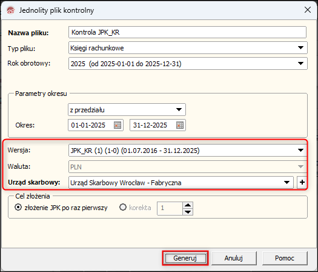The image size is (318, 272).
Task: Open calendar picker for end date 31-12-2025
Action: pyautogui.click(x=180, y=125)
